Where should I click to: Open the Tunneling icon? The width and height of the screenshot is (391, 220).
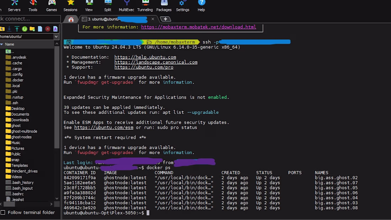click(x=145, y=6)
